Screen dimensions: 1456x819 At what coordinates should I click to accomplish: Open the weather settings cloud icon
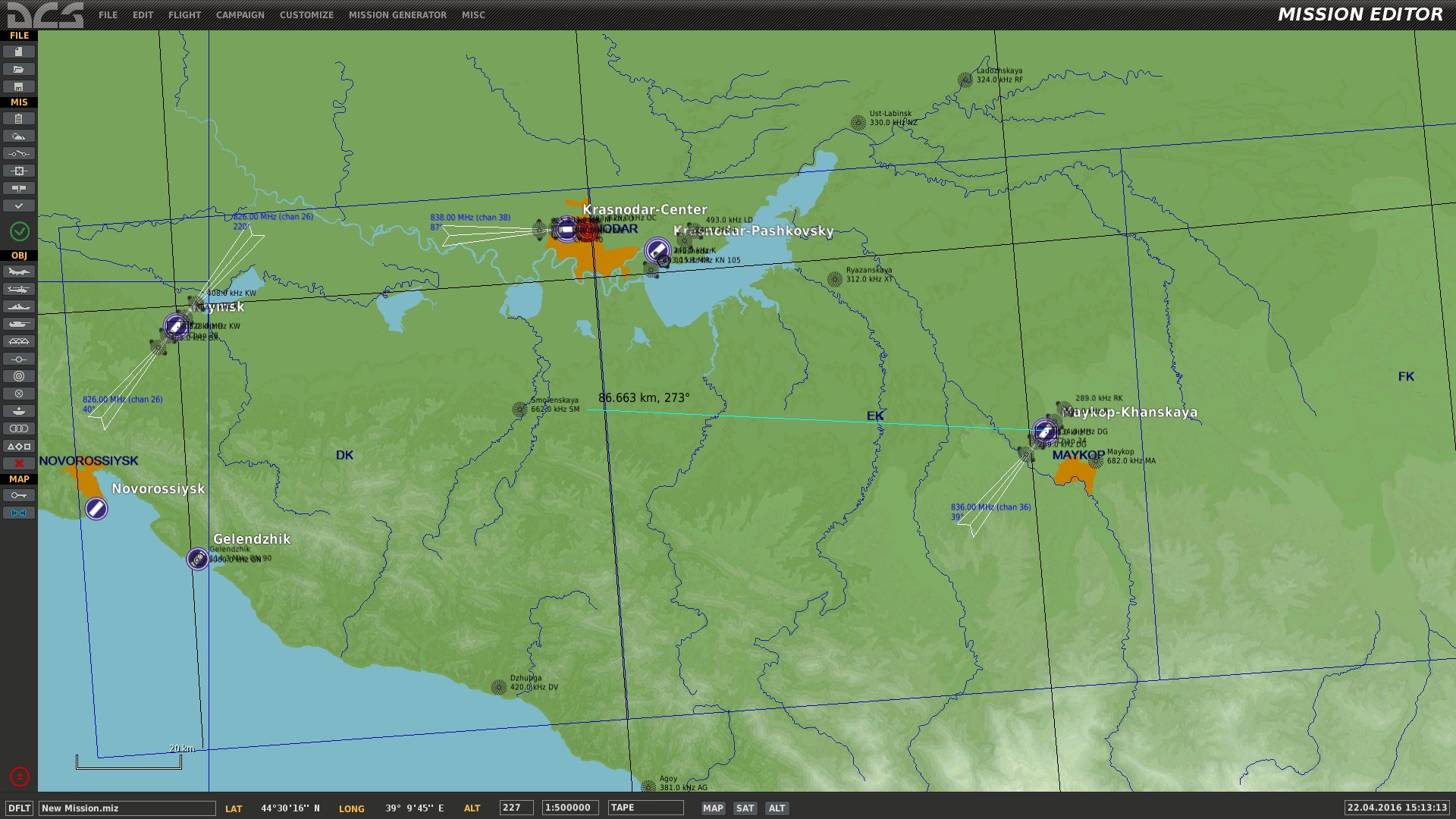click(19, 136)
